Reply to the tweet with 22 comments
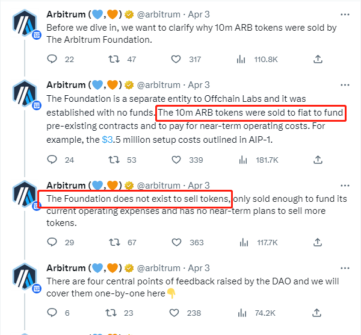This screenshot has width=361, height=335. click(52, 59)
